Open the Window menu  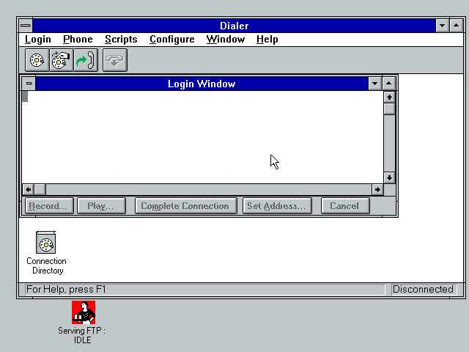pyautogui.click(x=226, y=39)
